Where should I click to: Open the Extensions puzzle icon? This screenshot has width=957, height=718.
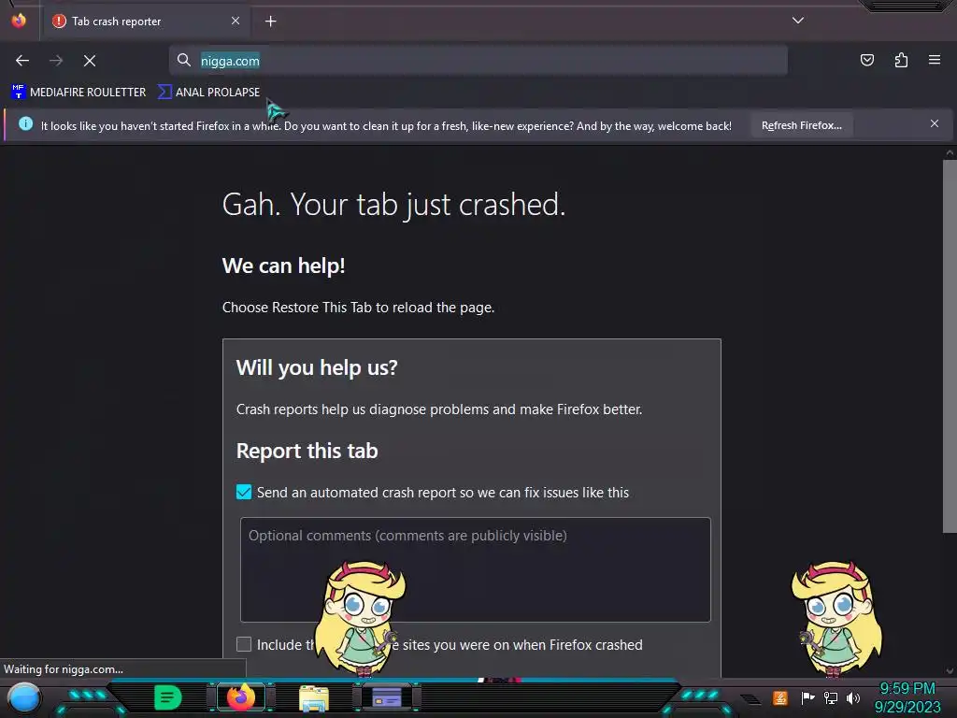coord(901,60)
